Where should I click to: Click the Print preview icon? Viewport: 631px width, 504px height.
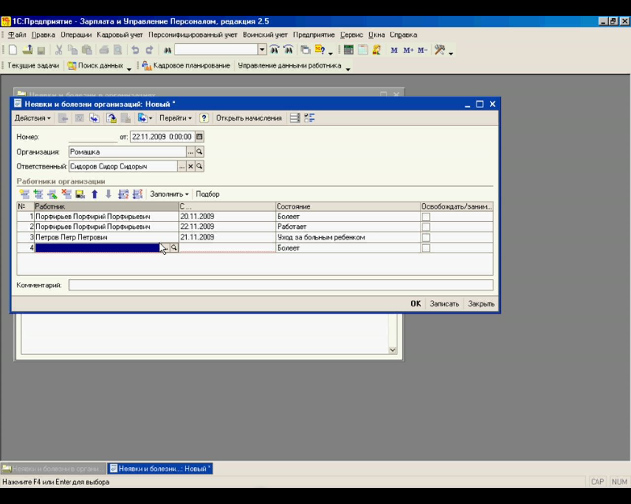point(118,50)
